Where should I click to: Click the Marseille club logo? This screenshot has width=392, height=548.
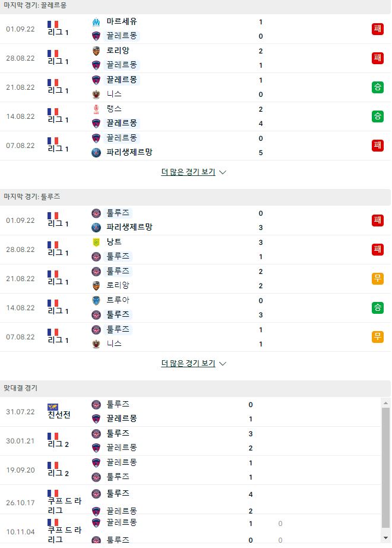pyautogui.click(x=96, y=22)
